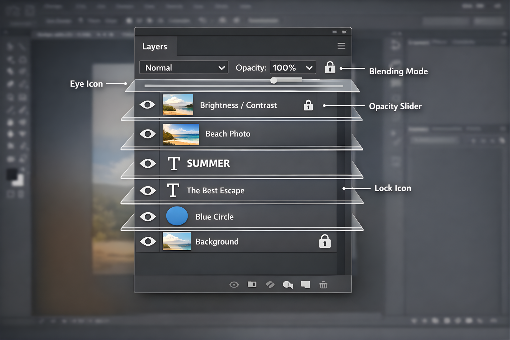Viewport: 510px width, 340px height.
Task: Click the clipping shape icon in bottom toolbar
Action: (x=270, y=285)
